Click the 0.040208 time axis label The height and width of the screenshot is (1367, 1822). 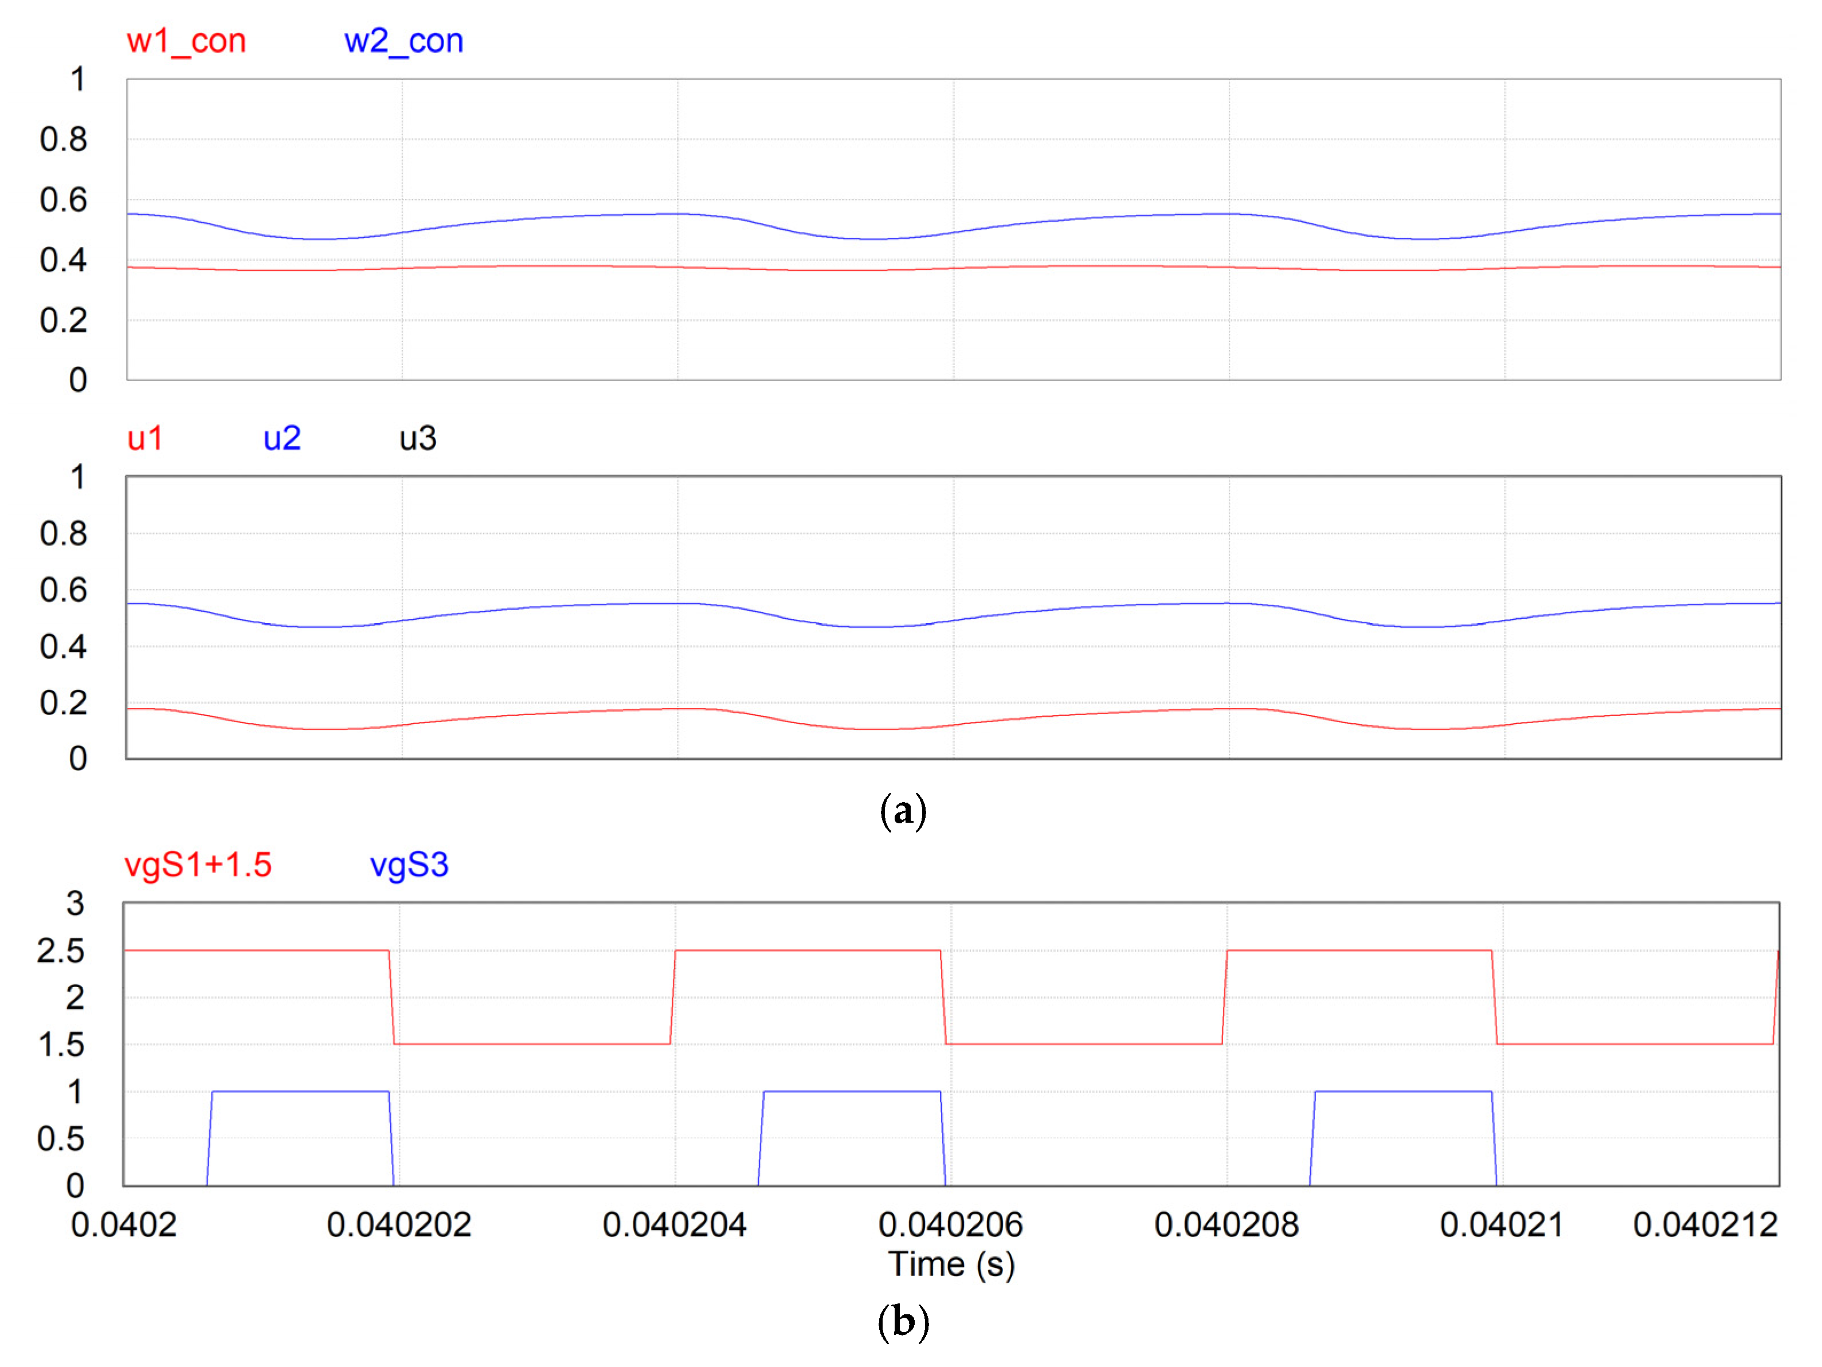pos(1227,1225)
